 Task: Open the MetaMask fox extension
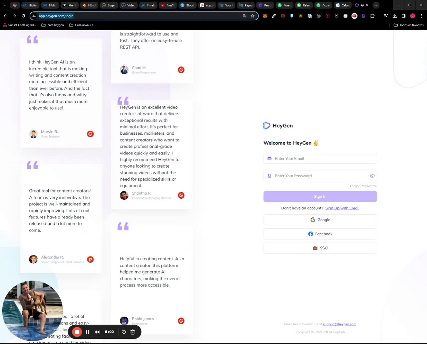pos(265,16)
